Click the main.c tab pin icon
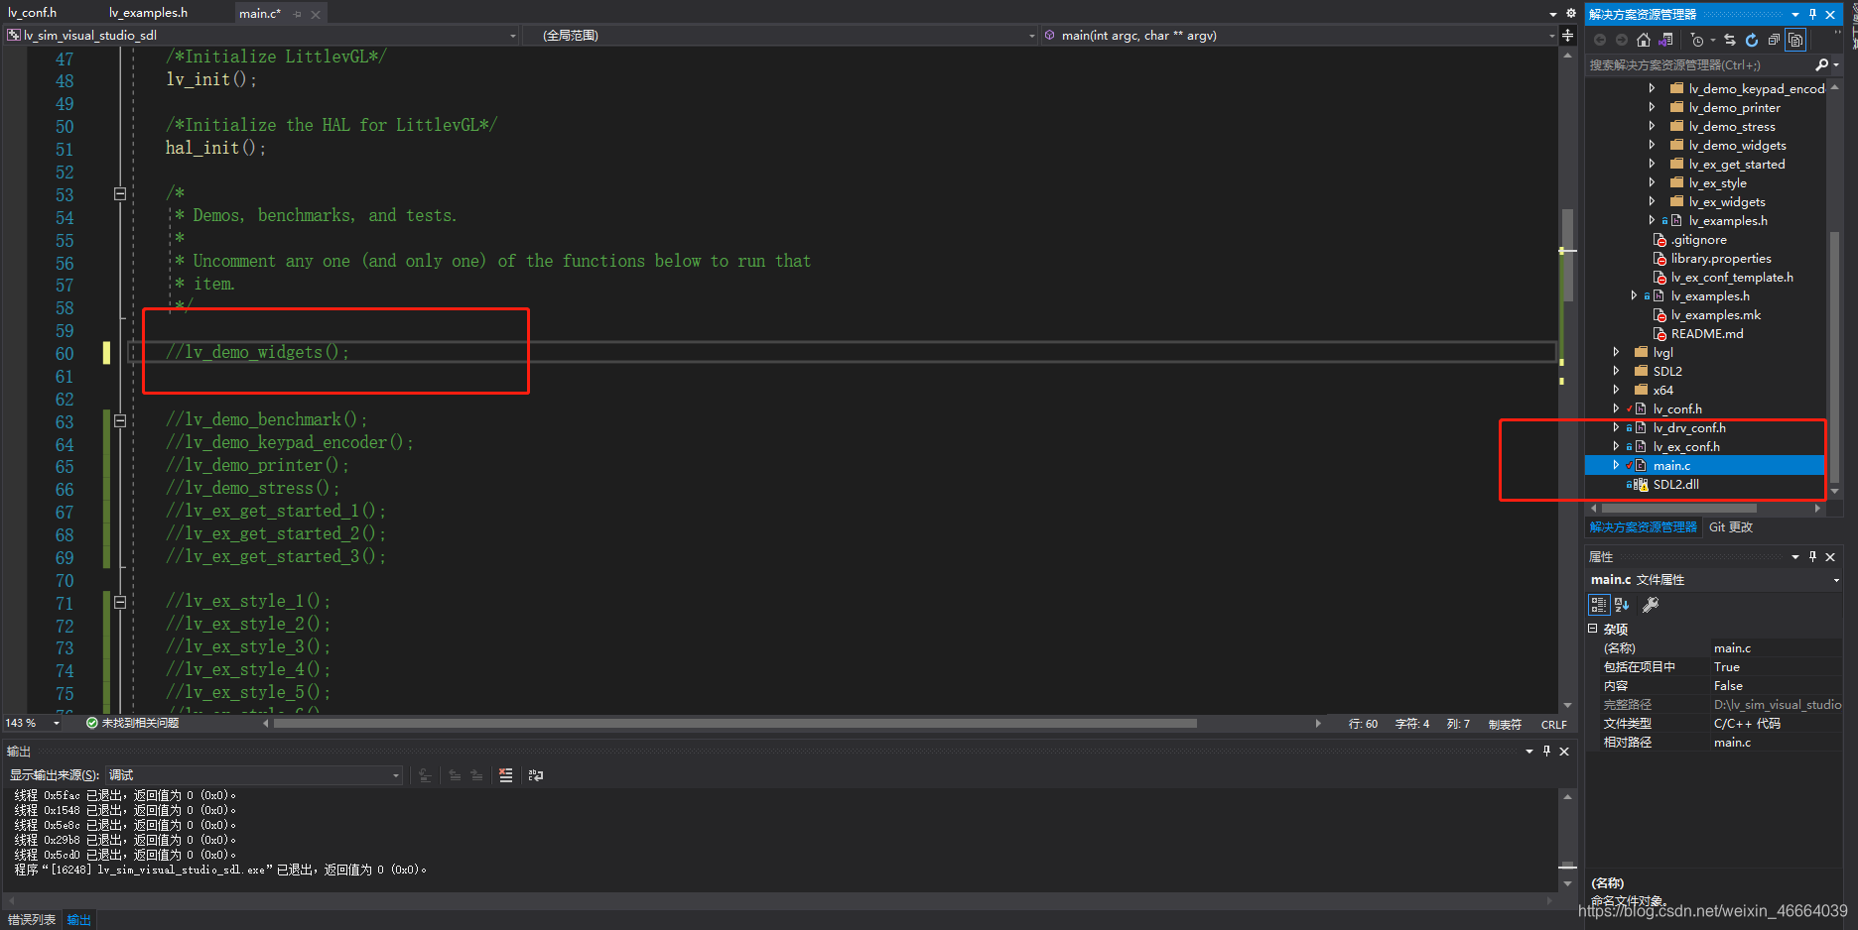This screenshot has height=930, width=1858. tap(297, 14)
